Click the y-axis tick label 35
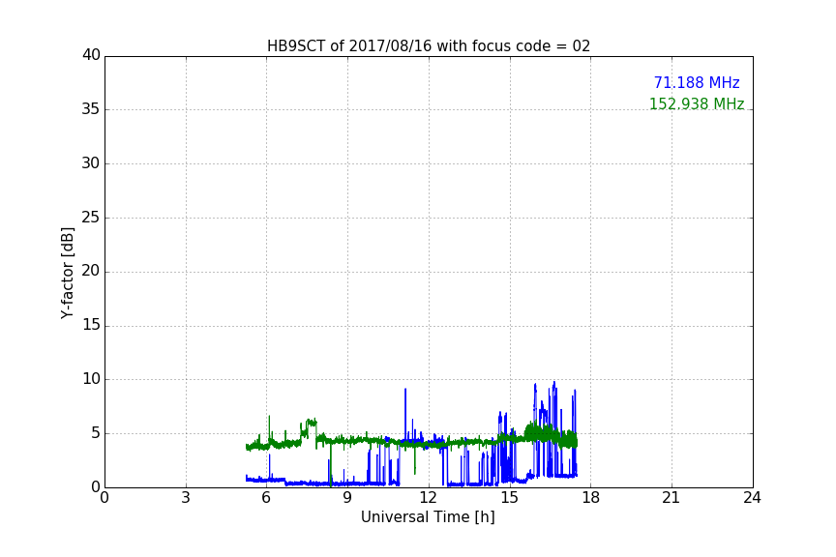This screenshot has width=836, height=557. (91, 109)
